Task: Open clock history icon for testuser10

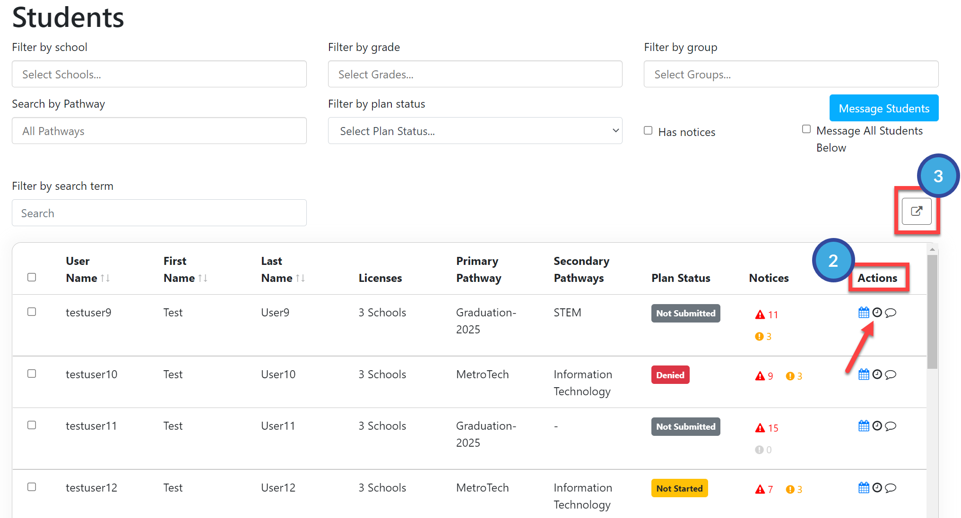Action: pos(877,374)
